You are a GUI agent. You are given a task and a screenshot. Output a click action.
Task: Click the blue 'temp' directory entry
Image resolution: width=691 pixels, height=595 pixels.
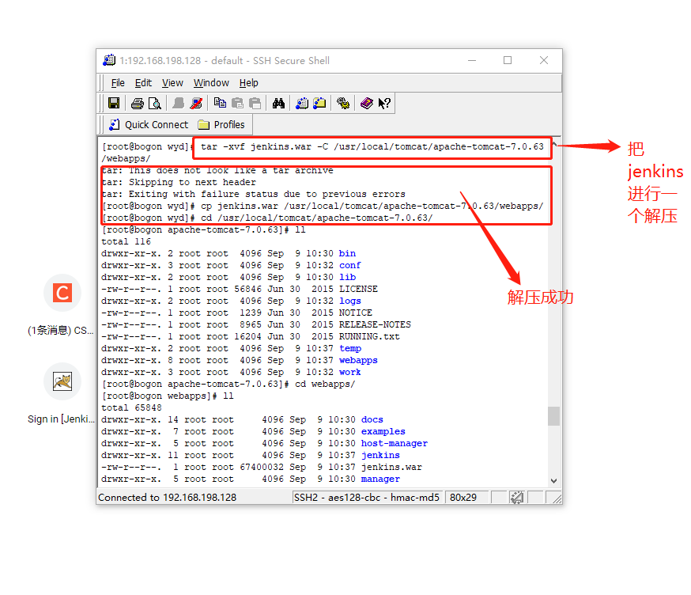(x=350, y=348)
